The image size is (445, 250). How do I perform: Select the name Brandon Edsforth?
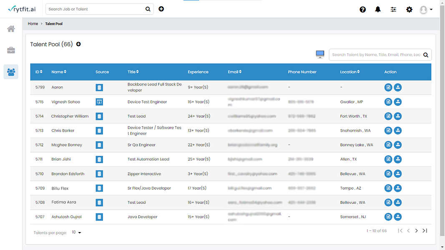(x=68, y=174)
